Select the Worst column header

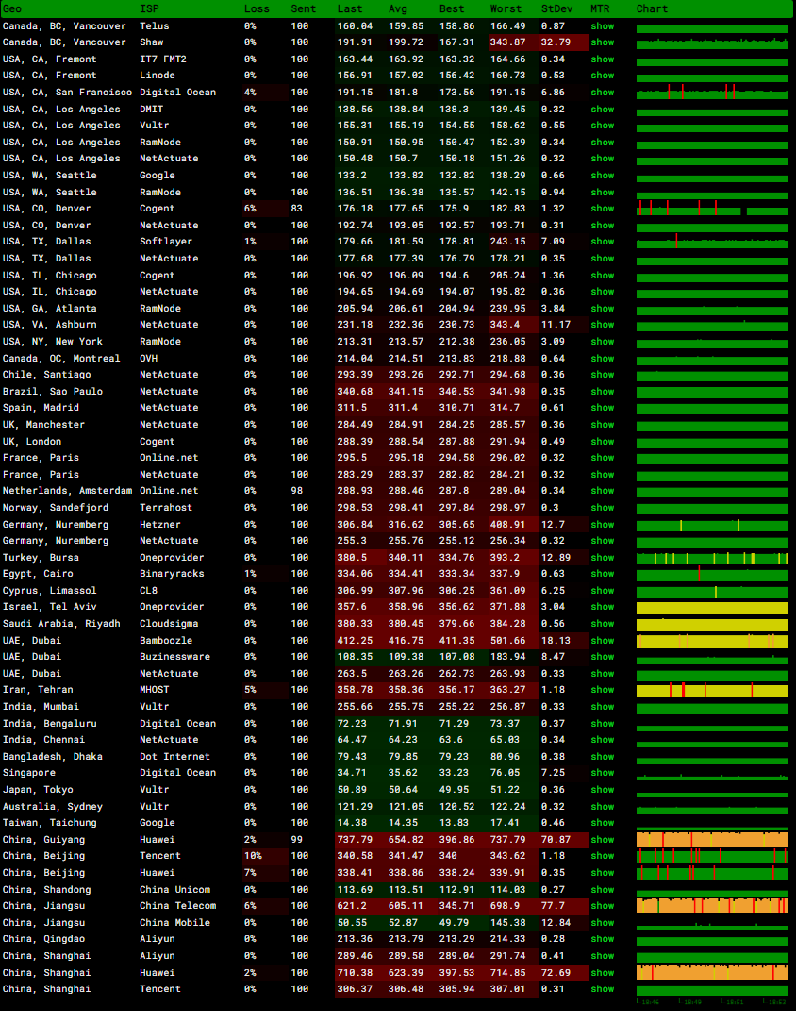click(x=506, y=8)
